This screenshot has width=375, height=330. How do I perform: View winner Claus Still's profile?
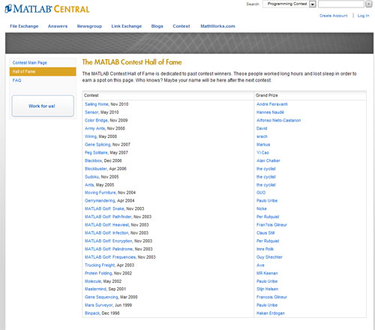[265, 232]
